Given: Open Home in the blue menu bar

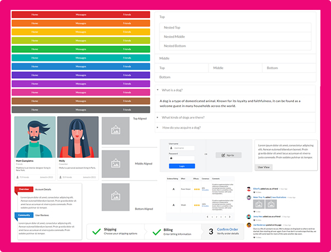Looking at the screenshot, I should click(35, 66).
